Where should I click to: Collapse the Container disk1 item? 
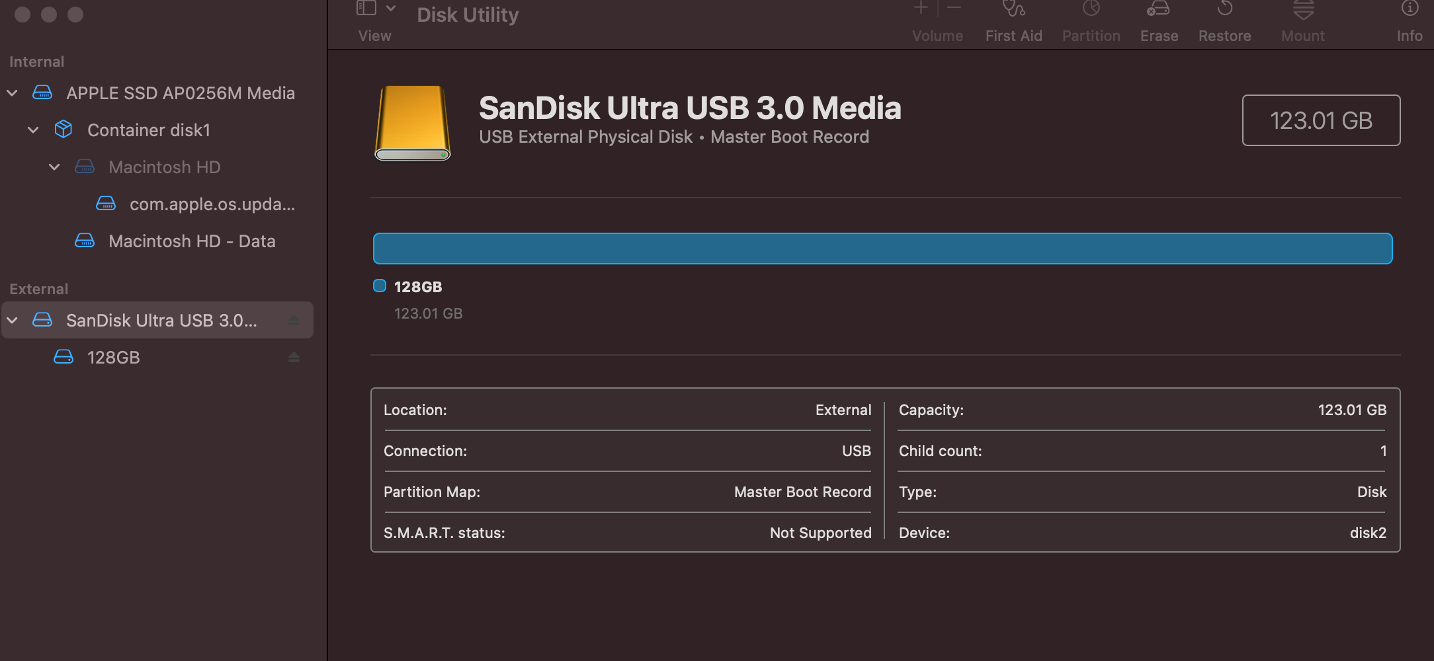[x=33, y=130]
